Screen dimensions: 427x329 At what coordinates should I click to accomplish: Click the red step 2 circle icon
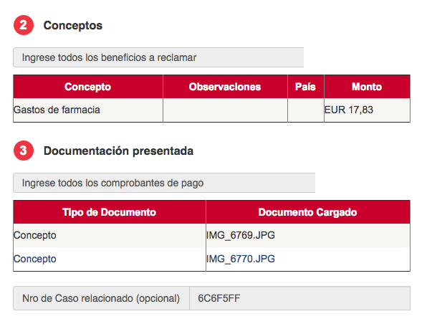coord(24,25)
